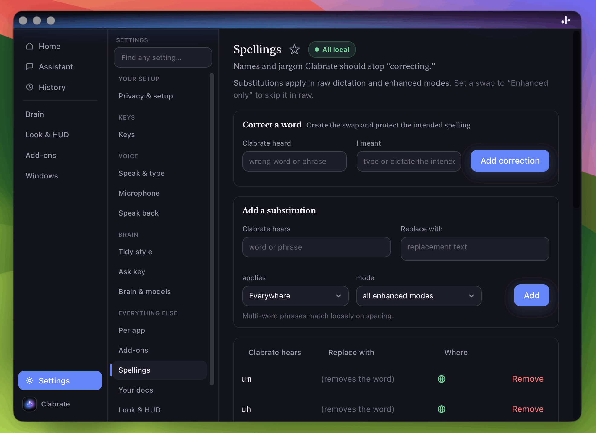
Task: Open Windows in main sidebar
Action: point(42,176)
